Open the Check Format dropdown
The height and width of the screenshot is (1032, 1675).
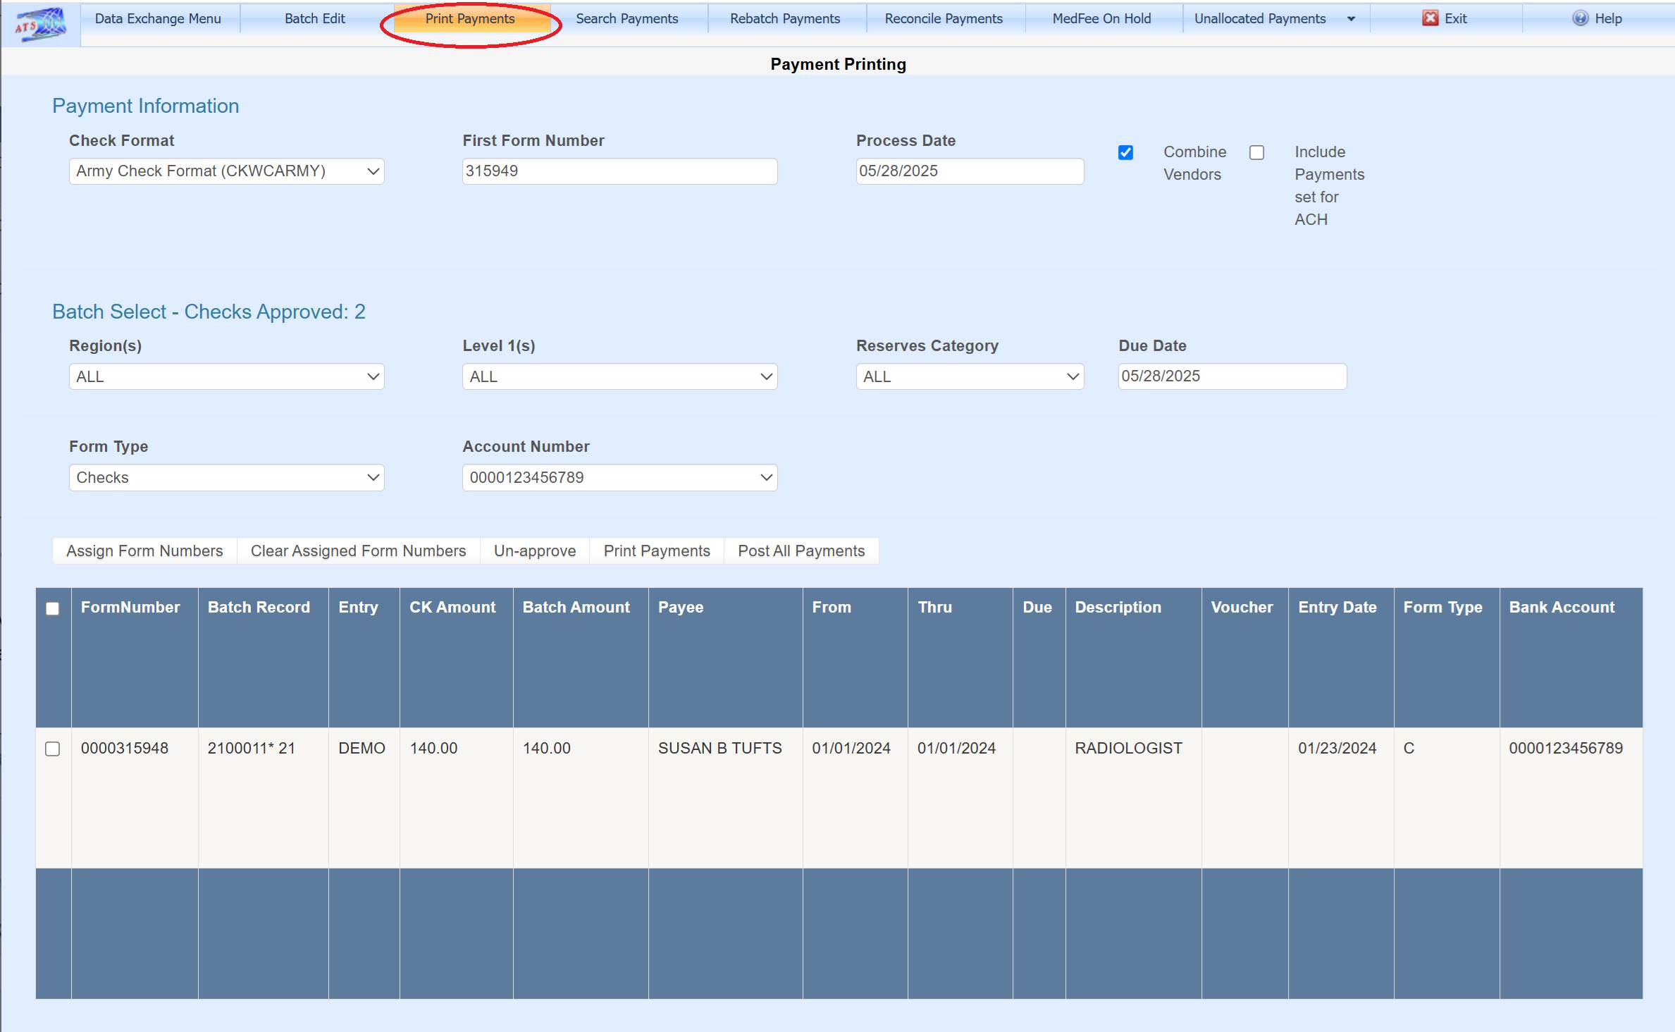click(x=226, y=171)
